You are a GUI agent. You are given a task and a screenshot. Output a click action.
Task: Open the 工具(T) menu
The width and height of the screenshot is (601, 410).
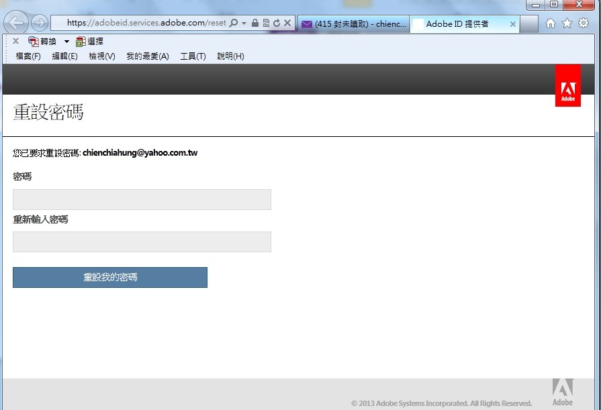[x=193, y=56]
